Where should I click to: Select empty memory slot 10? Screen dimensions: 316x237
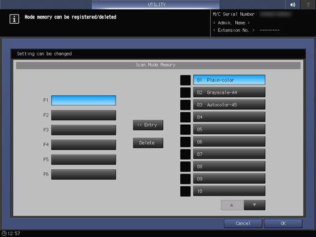click(229, 191)
